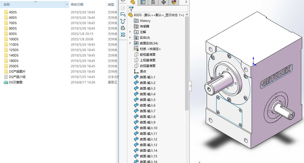This screenshot has width=304, height=163.
Task: Expand the 注解 annotations node
Action: 130,32
